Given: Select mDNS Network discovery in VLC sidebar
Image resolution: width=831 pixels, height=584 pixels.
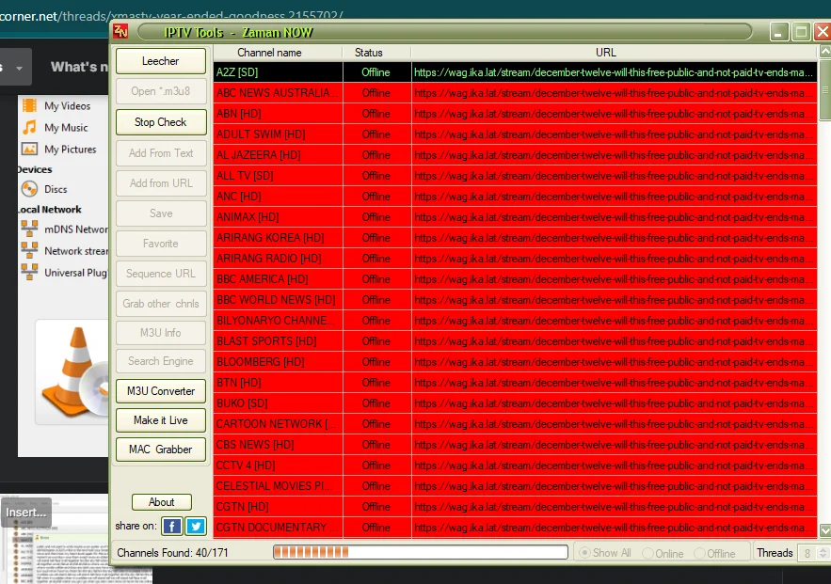Looking at the screenshot, I should (65, 229).
